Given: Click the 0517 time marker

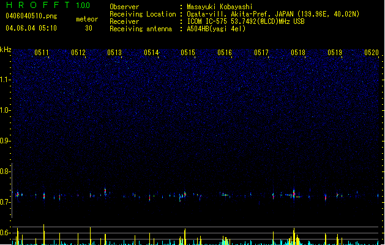Looking at the screenshot, I should pyautogui.click(x=261, y=53).
